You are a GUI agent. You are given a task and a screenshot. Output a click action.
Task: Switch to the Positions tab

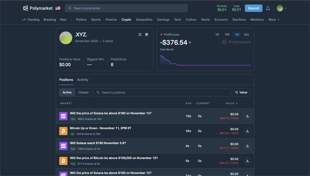pyautogui.click(x=66, y=80)
